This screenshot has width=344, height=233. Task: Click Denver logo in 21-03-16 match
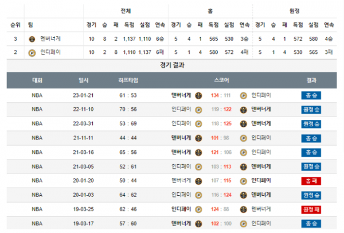point(198,153)
